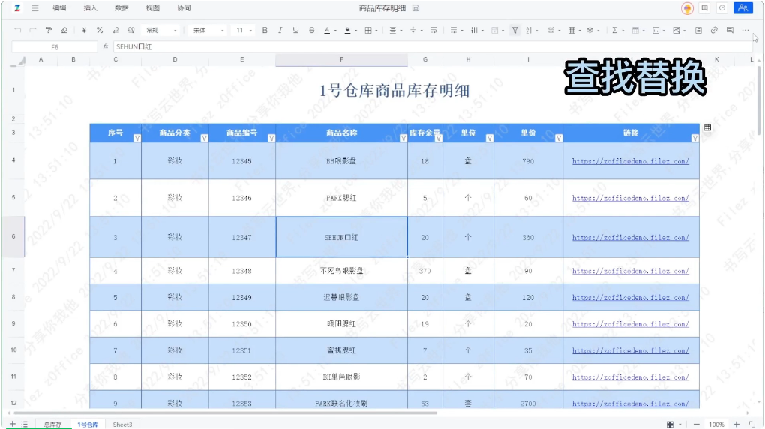Insert a chart using chart icon

(655, 30)
